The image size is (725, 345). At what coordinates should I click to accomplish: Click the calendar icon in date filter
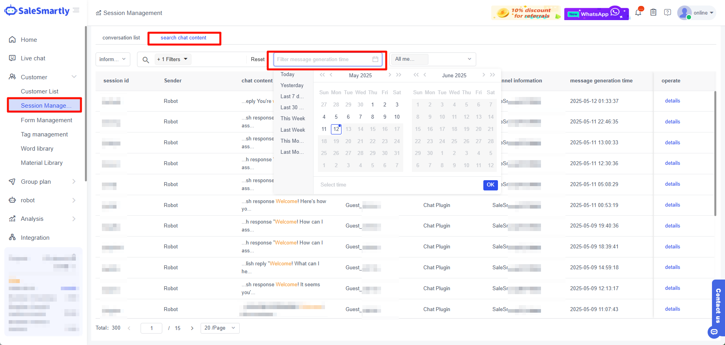click(375, 60)
